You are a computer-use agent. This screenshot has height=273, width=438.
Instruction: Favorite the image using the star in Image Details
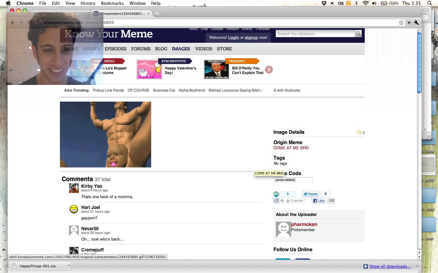pyautogui.click(x=359, y=132)
